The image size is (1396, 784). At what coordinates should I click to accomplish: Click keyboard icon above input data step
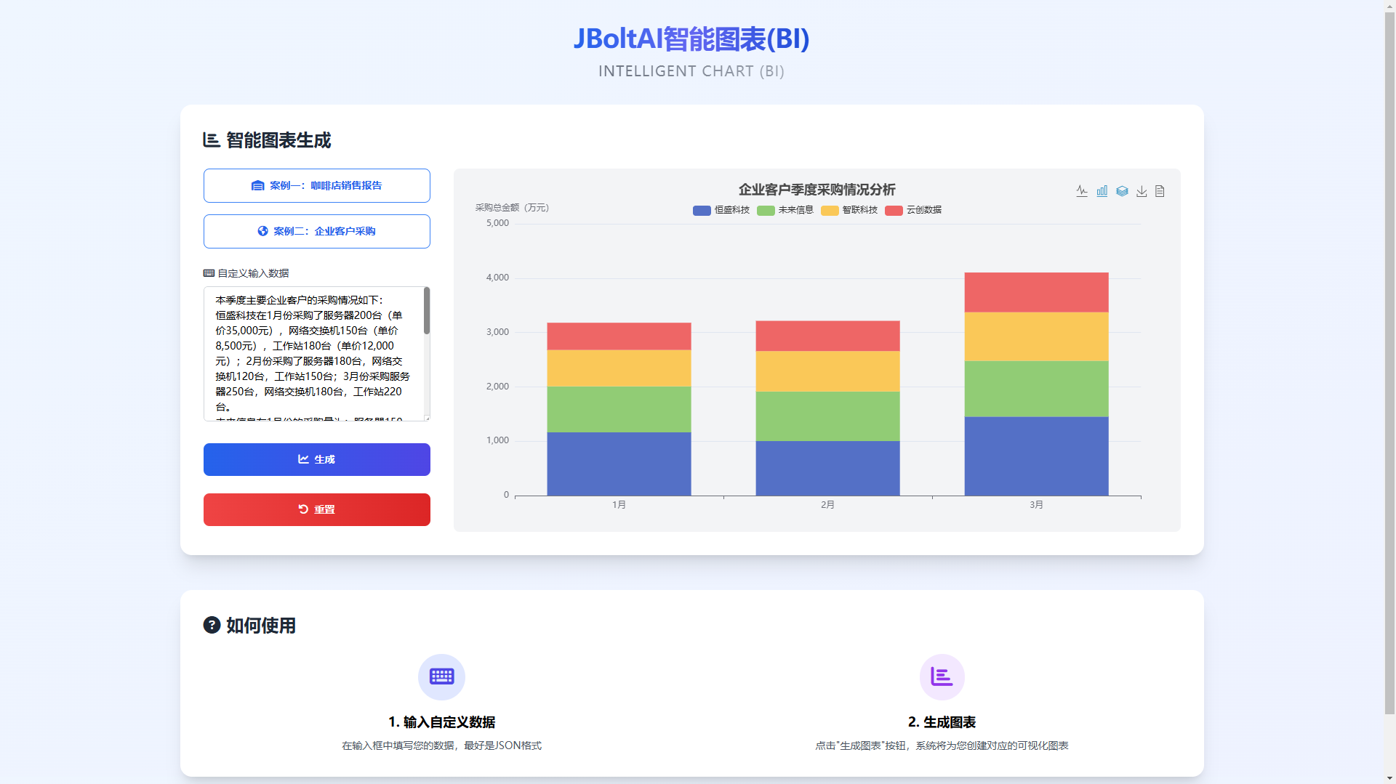(441, 676)
